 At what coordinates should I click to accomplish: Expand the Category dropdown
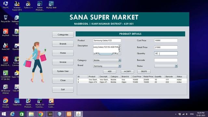[x=120, y=60]
